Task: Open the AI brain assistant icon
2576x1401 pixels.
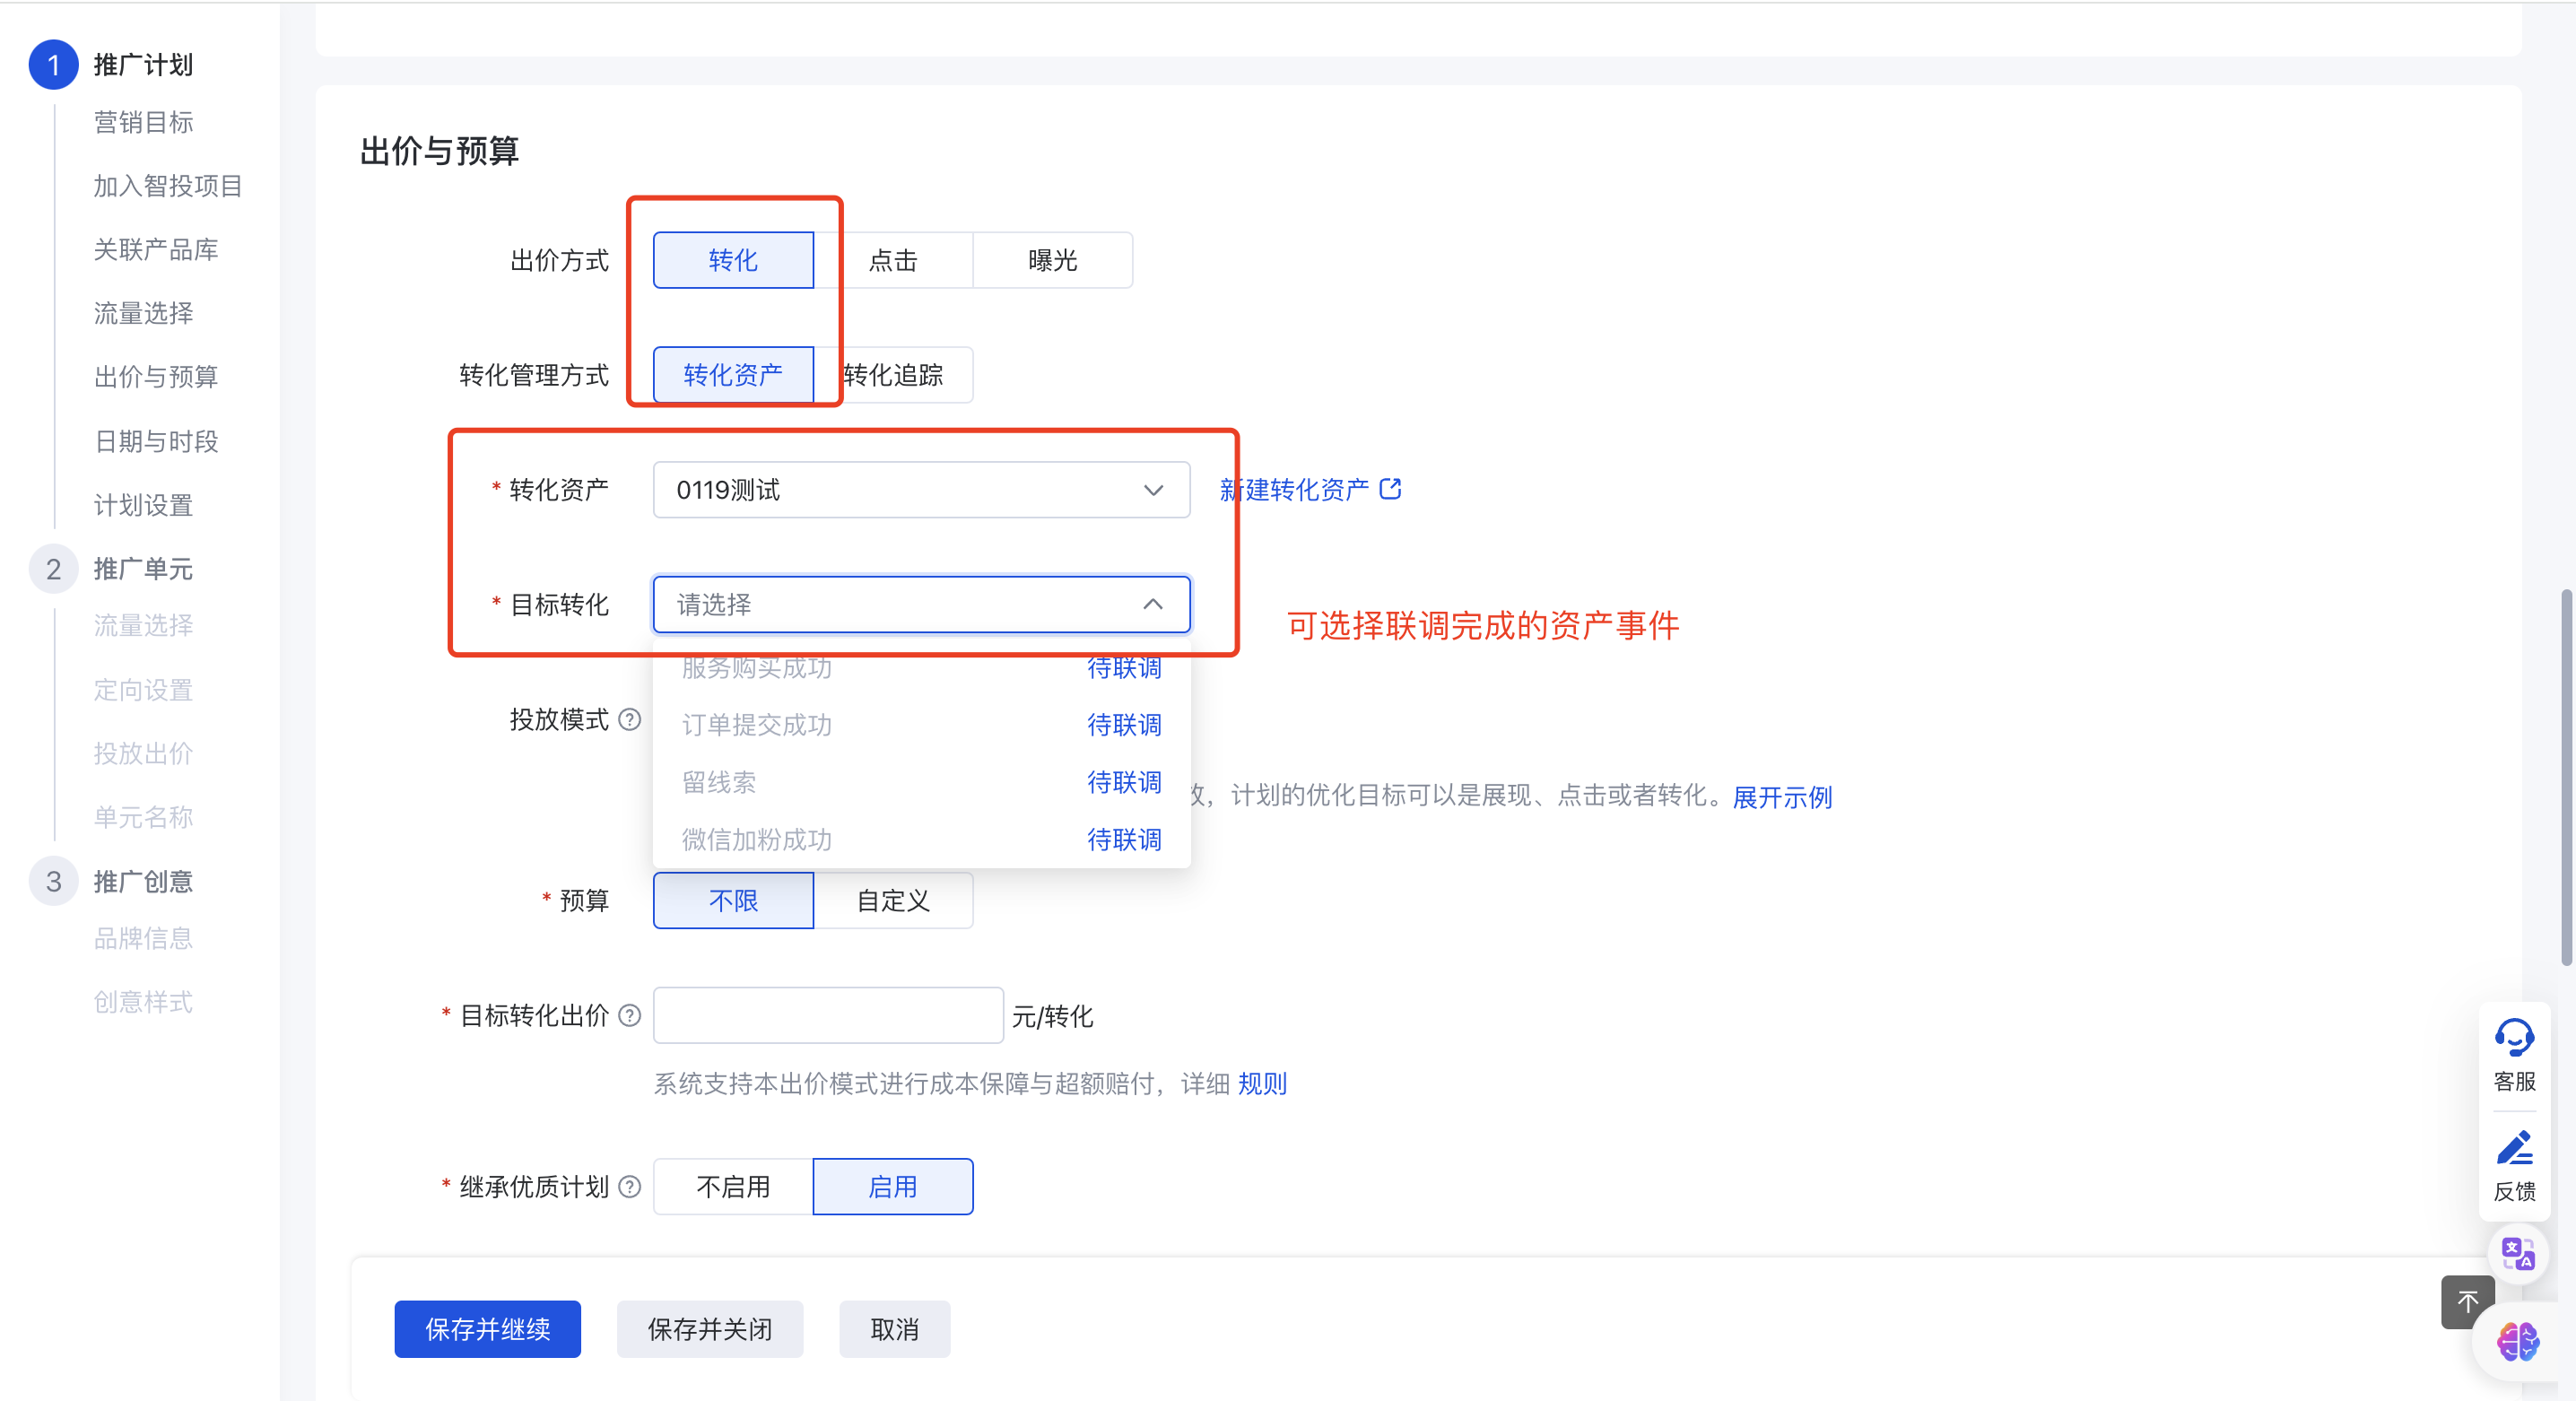Action: click(x=2516, y=1341)
